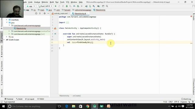Click the harwani breadcrumb in navigation bar
195x109 pixels.
[x=67, y=10]
